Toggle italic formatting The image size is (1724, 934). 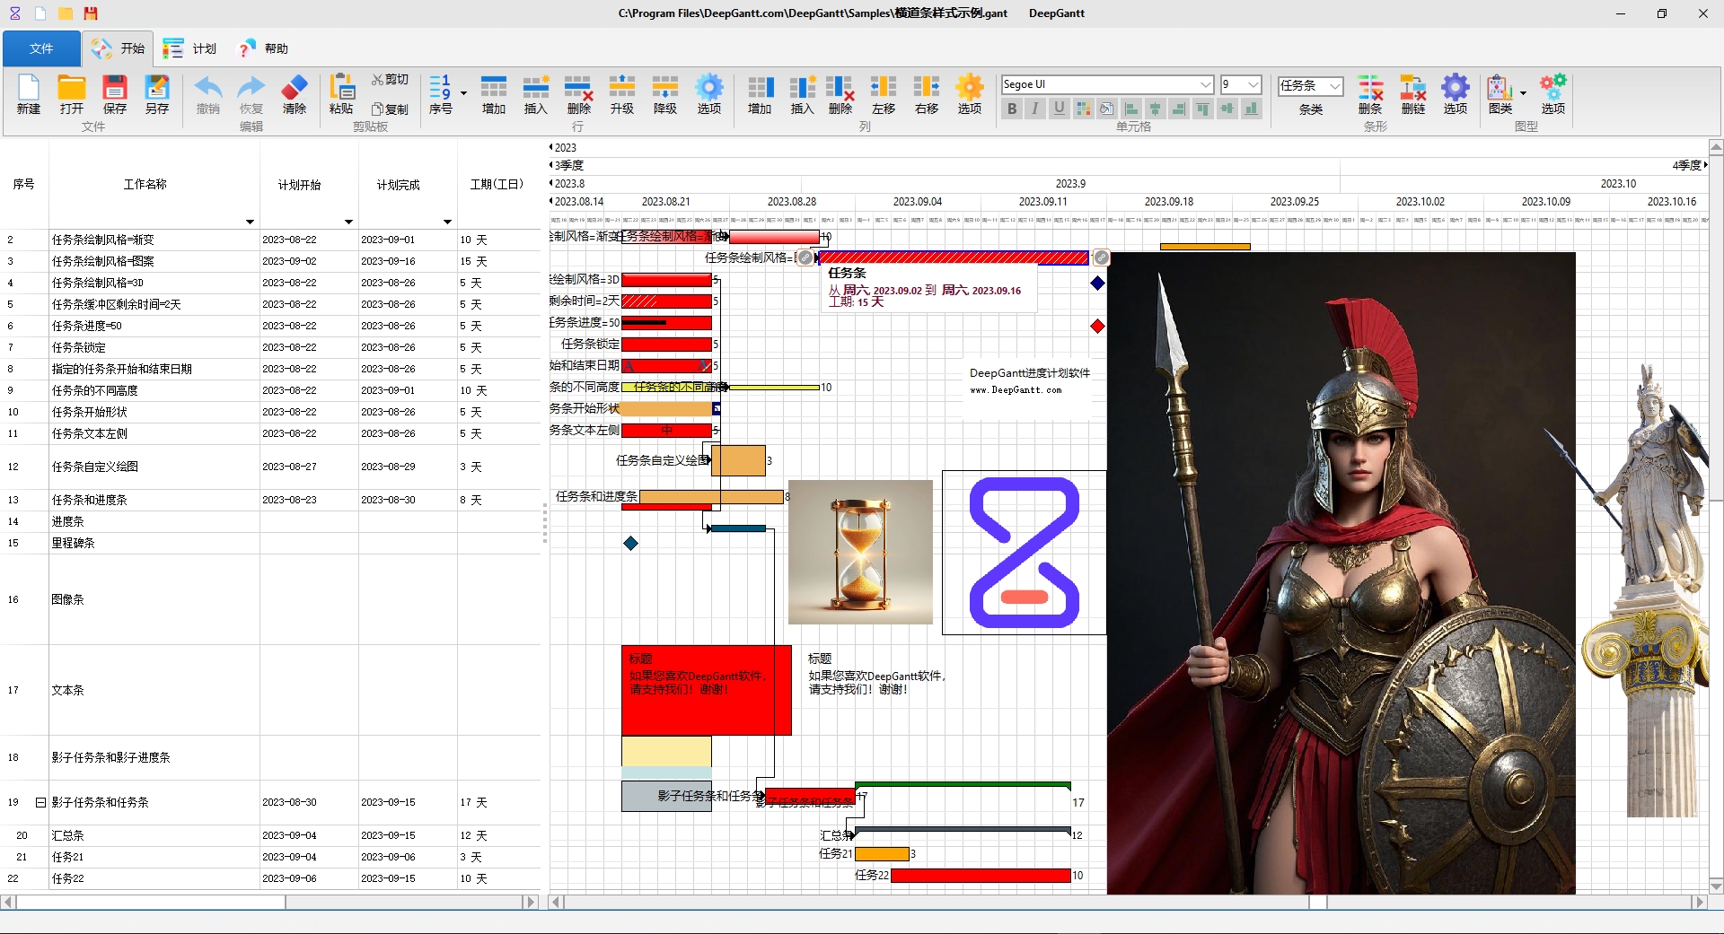pyautogui.click(x=1034, y=109)
